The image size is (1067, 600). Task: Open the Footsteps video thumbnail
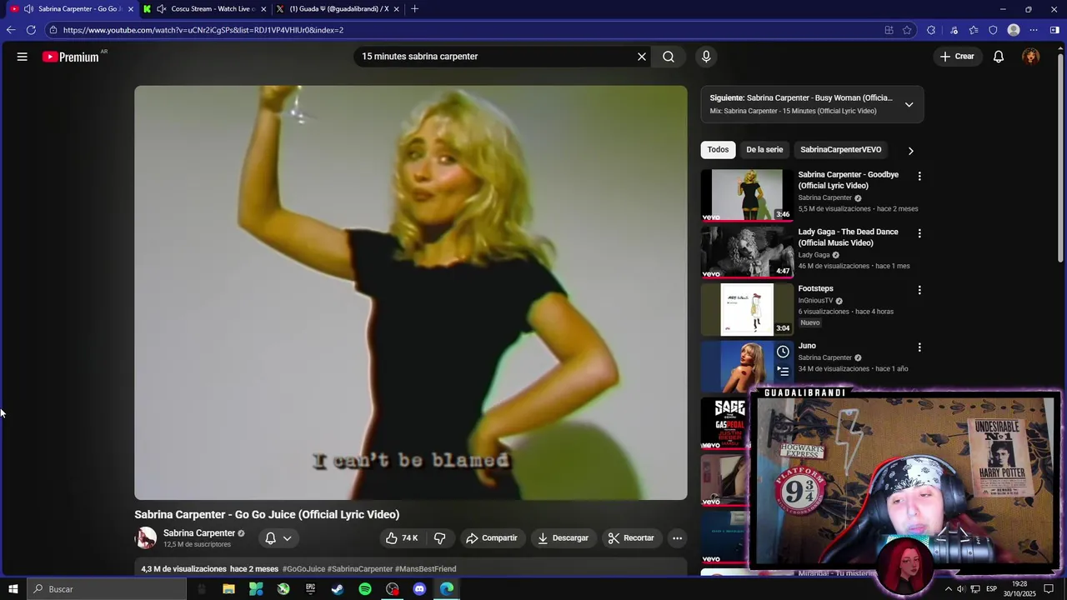pos(747,309)
